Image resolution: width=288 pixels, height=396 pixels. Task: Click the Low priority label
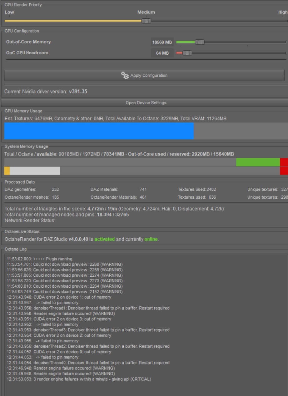(9, 12)
